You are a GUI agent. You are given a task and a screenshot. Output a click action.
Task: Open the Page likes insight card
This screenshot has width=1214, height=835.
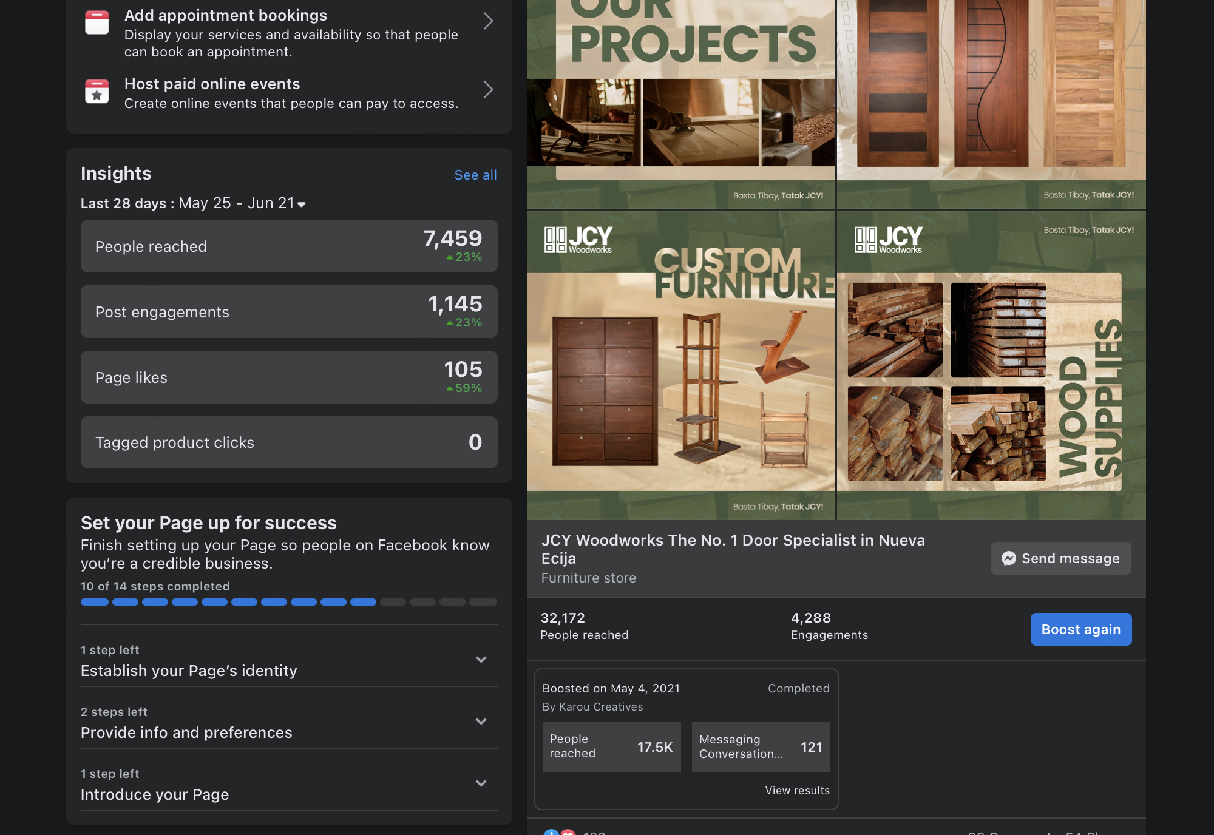click(x=289, y=377)
